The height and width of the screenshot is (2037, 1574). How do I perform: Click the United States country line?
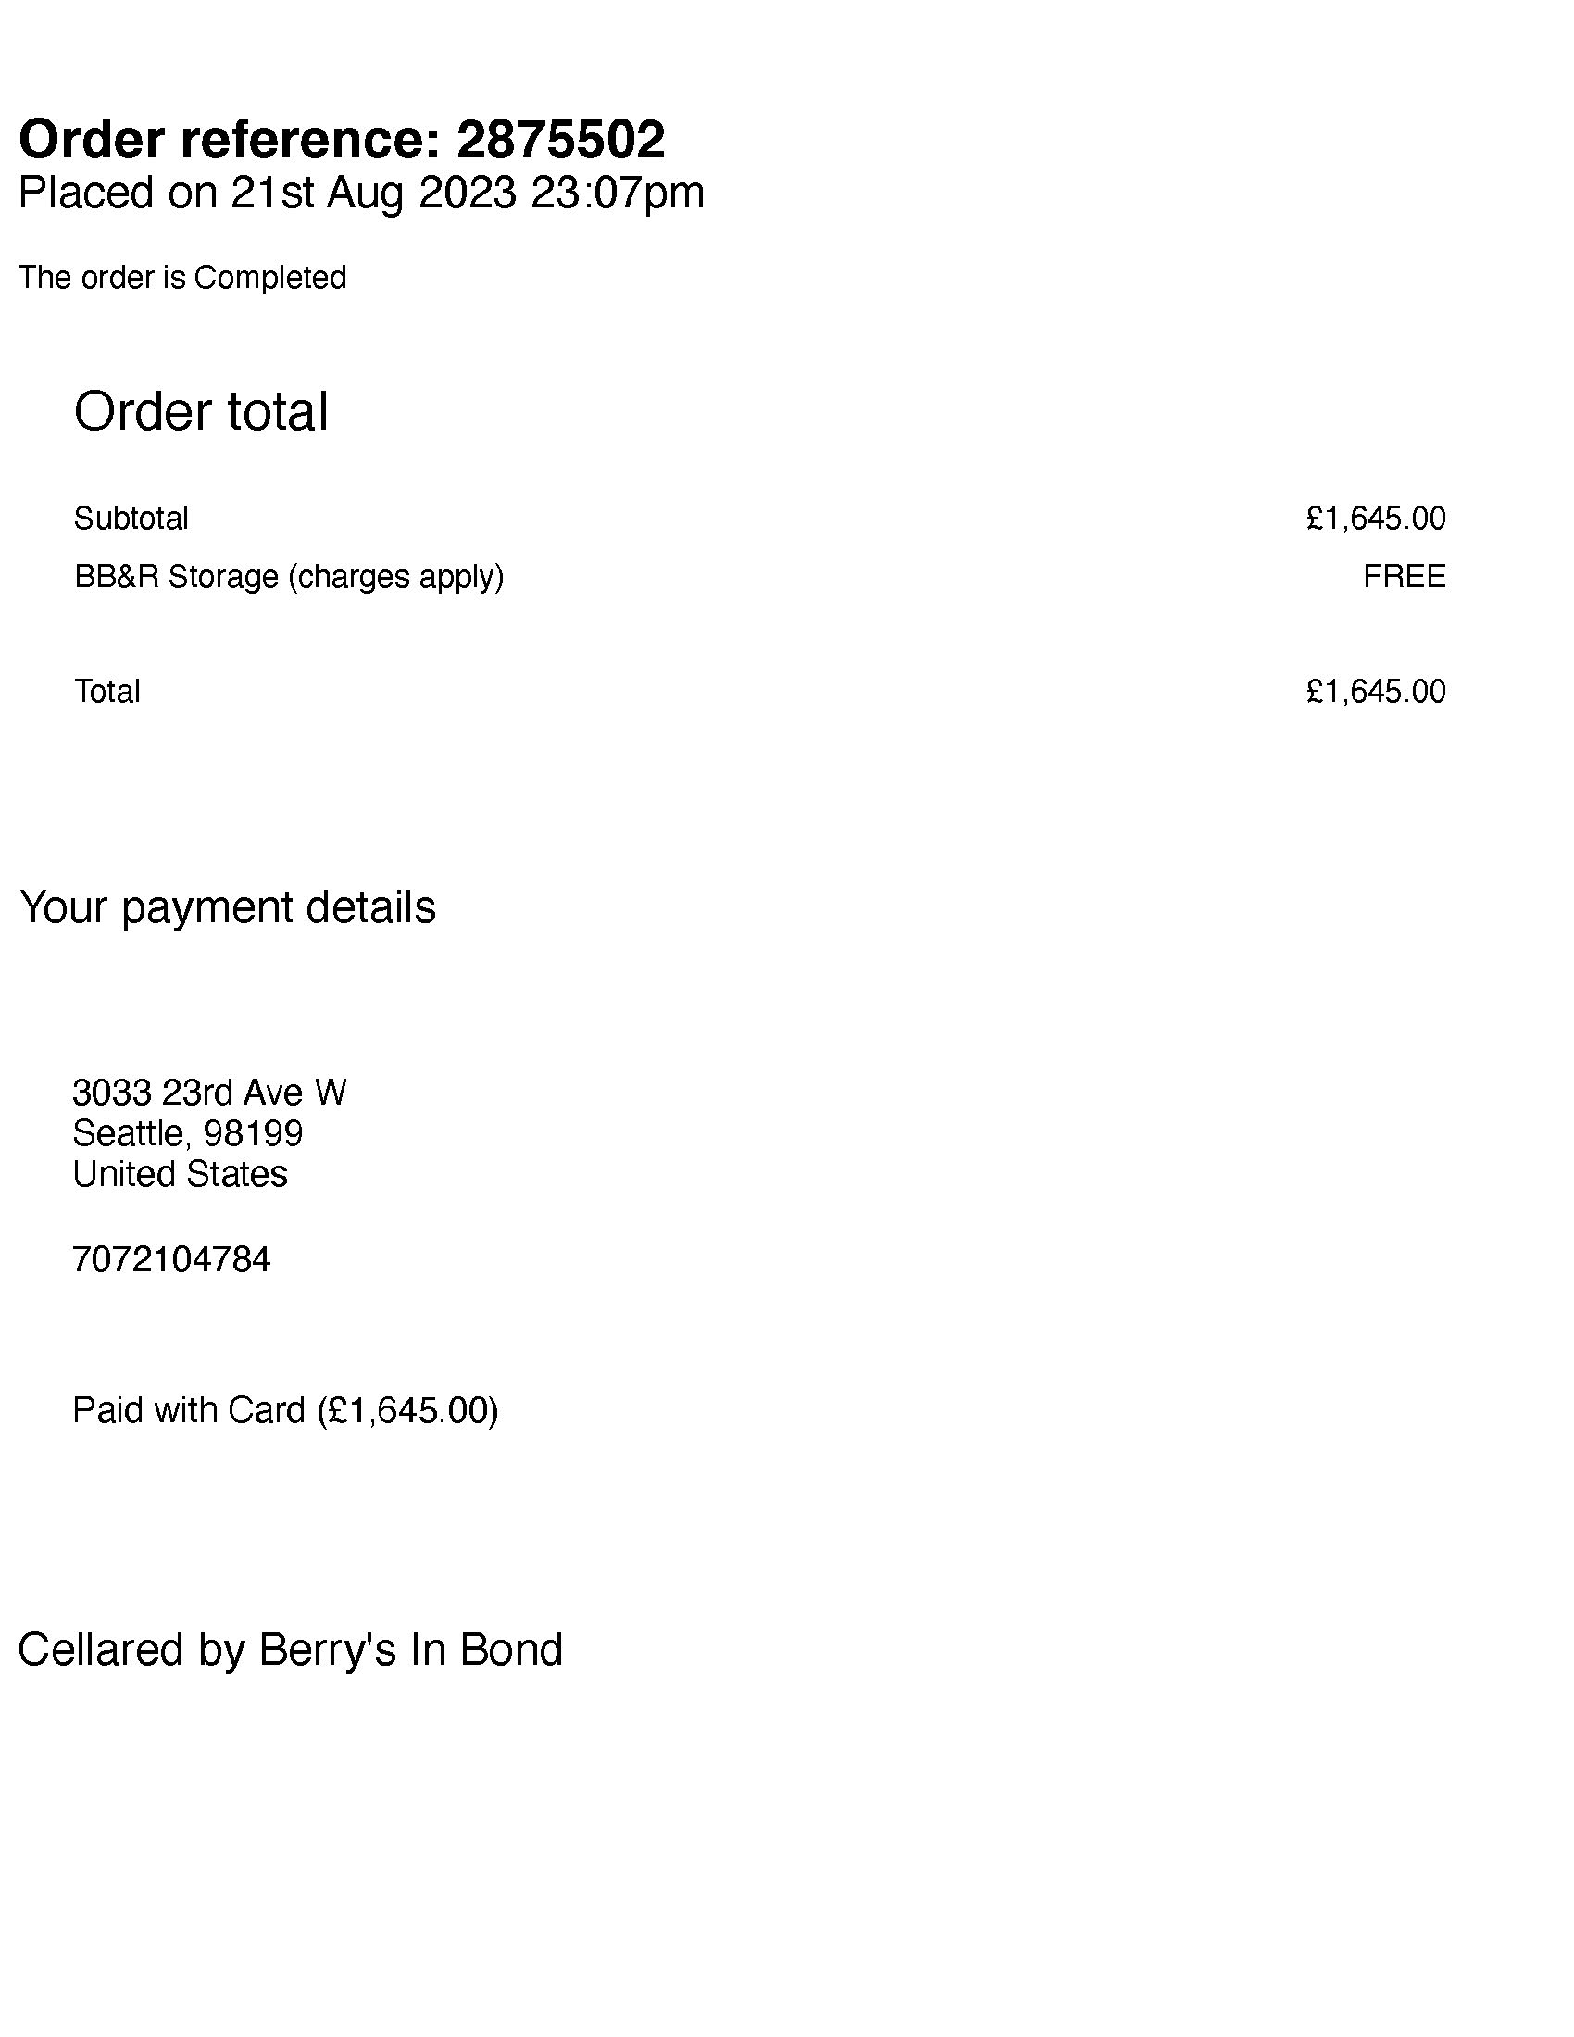(180, 1174)
